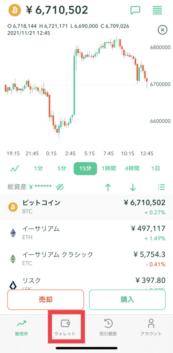Sort assets by descending arrow
173x353 pixels.
(133, 187)
